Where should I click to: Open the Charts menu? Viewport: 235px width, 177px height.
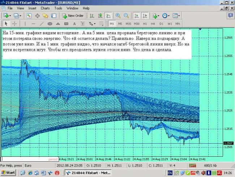[x=45, y=8]
